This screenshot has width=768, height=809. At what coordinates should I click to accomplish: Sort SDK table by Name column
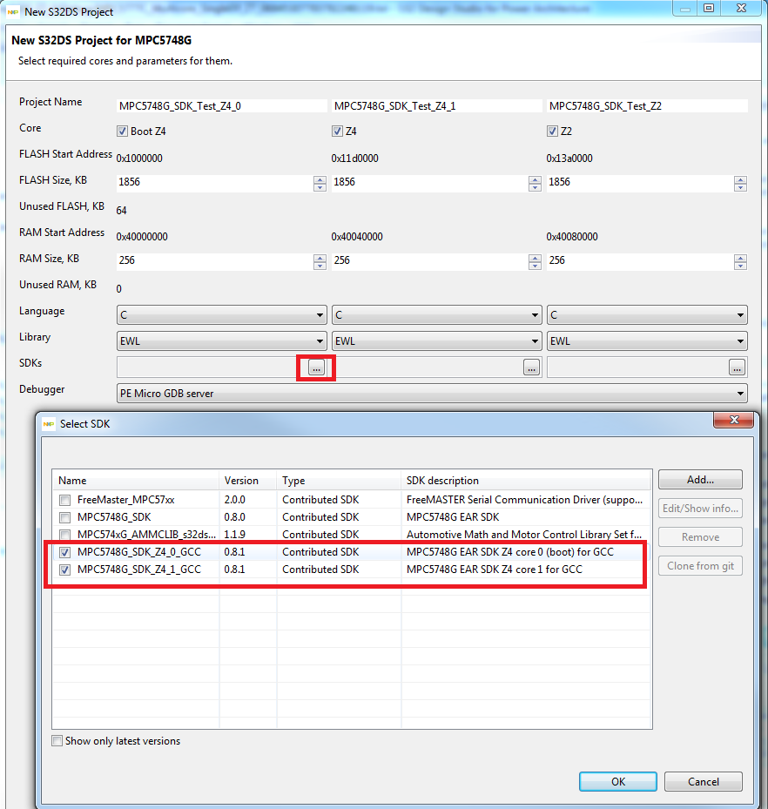click(136, 481)
